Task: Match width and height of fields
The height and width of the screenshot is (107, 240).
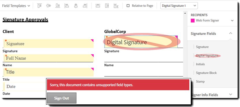Action: point(116,6)
